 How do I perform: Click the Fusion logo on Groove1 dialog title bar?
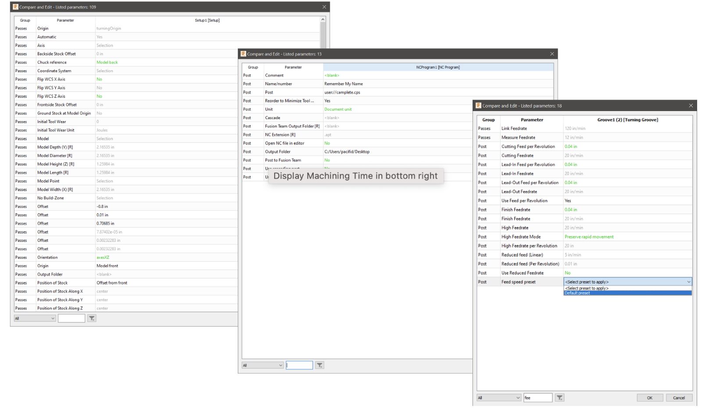point(479,105)
